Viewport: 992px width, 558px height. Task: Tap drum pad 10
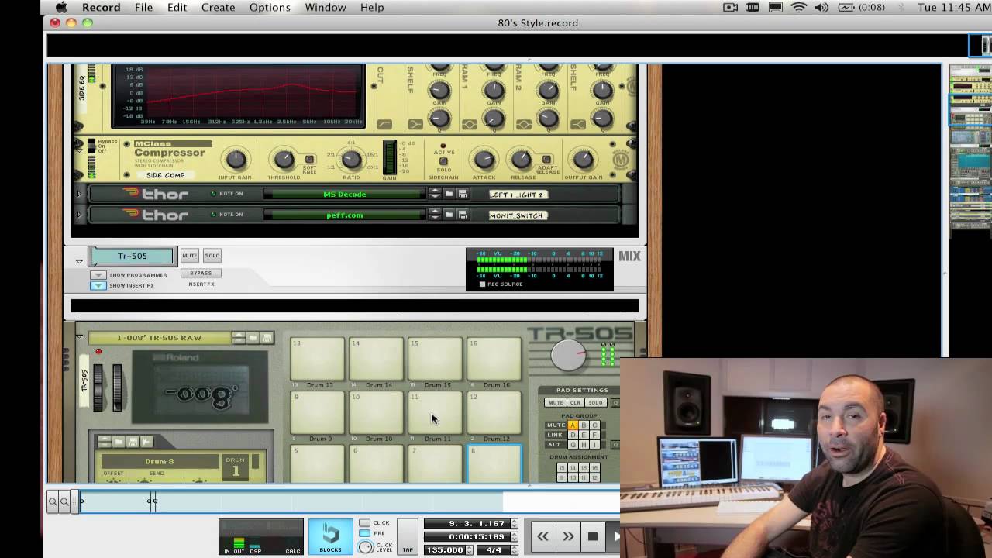click(x=377, y=413)
